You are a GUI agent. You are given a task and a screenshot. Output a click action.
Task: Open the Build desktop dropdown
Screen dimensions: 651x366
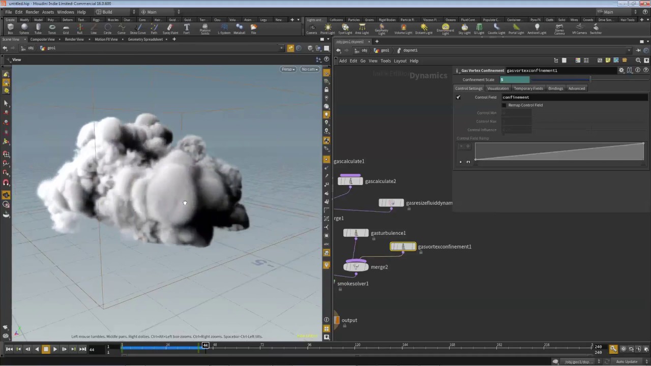pyautogui.click(x=116, y=12)
